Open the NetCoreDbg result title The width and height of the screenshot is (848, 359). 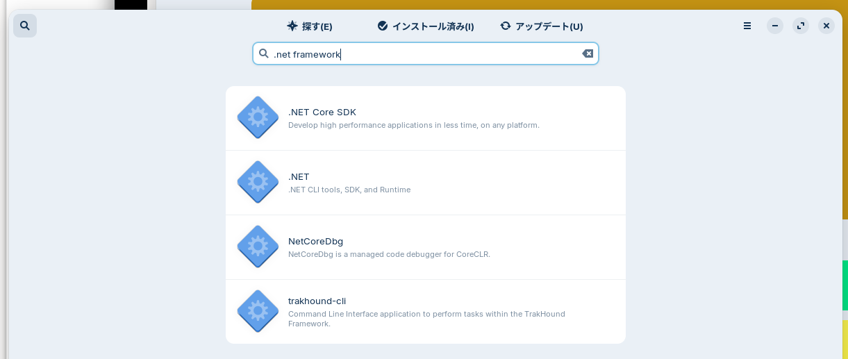[315, 241]
